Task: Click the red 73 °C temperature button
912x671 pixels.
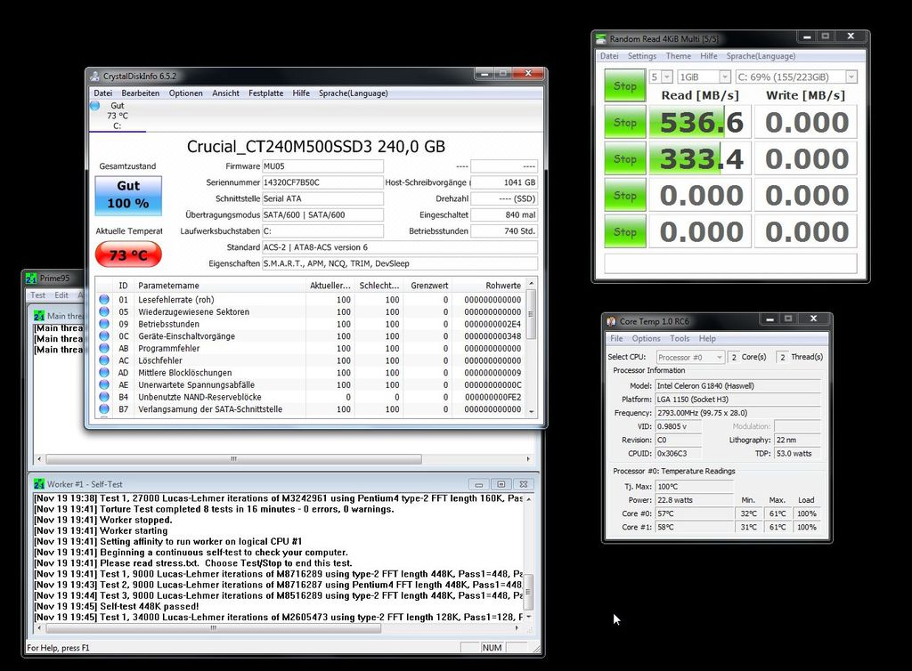Action: point(128,255)
